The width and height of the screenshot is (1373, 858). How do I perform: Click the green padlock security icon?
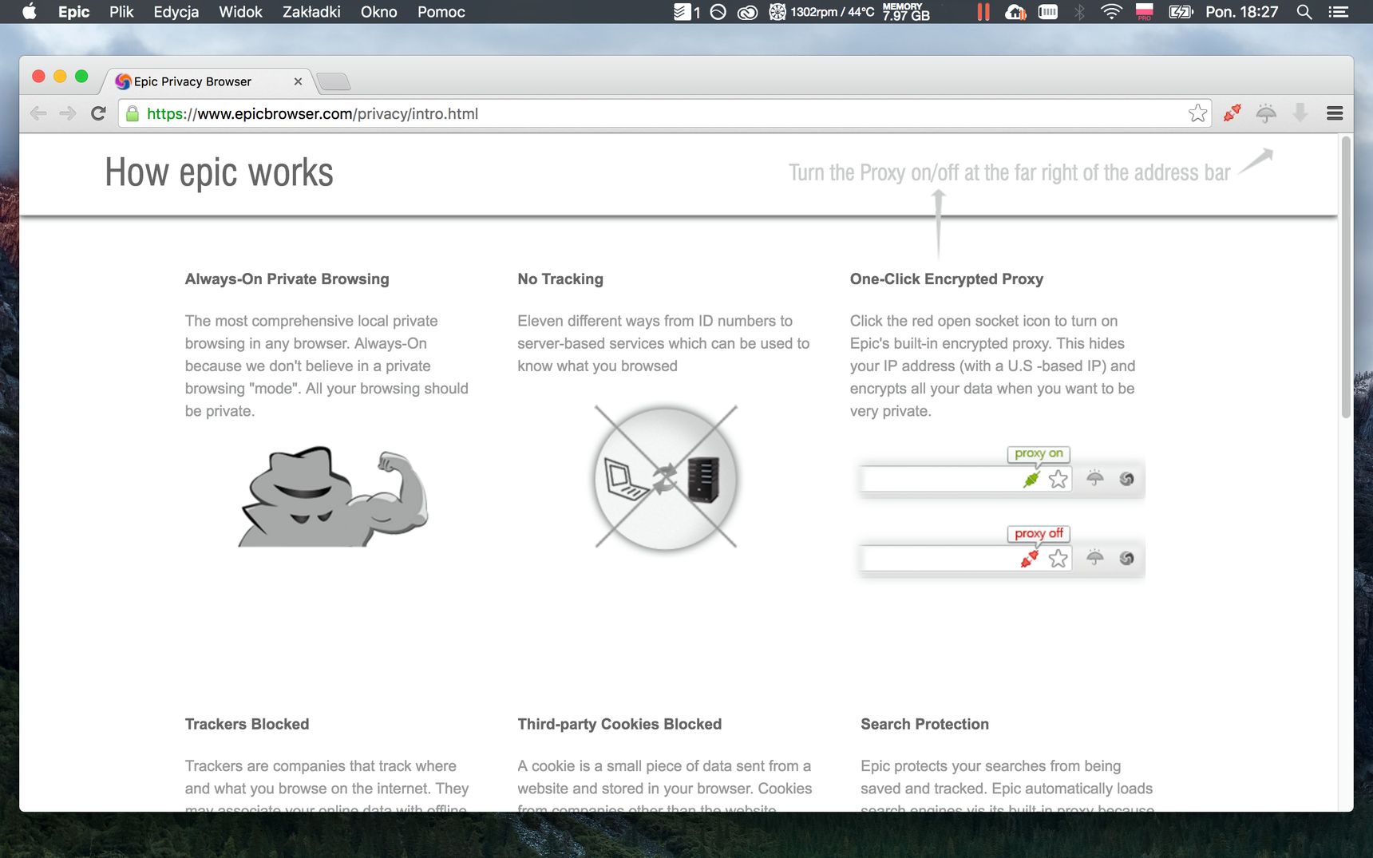[133, 113]
